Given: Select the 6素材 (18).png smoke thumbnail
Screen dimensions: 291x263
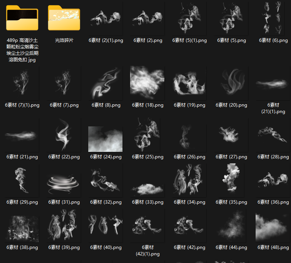Looking at the screenshot, I should point(148,82).
